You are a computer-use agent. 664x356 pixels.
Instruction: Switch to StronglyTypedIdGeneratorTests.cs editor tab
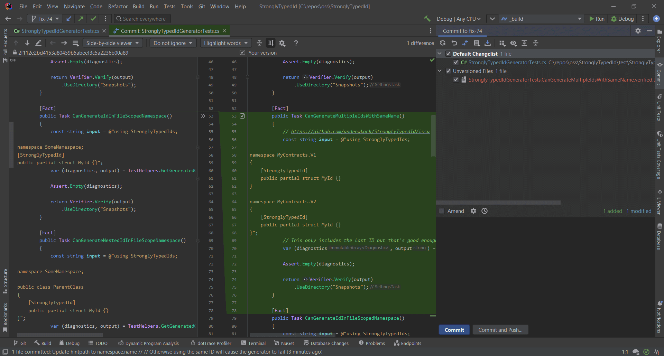pyautogui.click(x=60, y=31)
